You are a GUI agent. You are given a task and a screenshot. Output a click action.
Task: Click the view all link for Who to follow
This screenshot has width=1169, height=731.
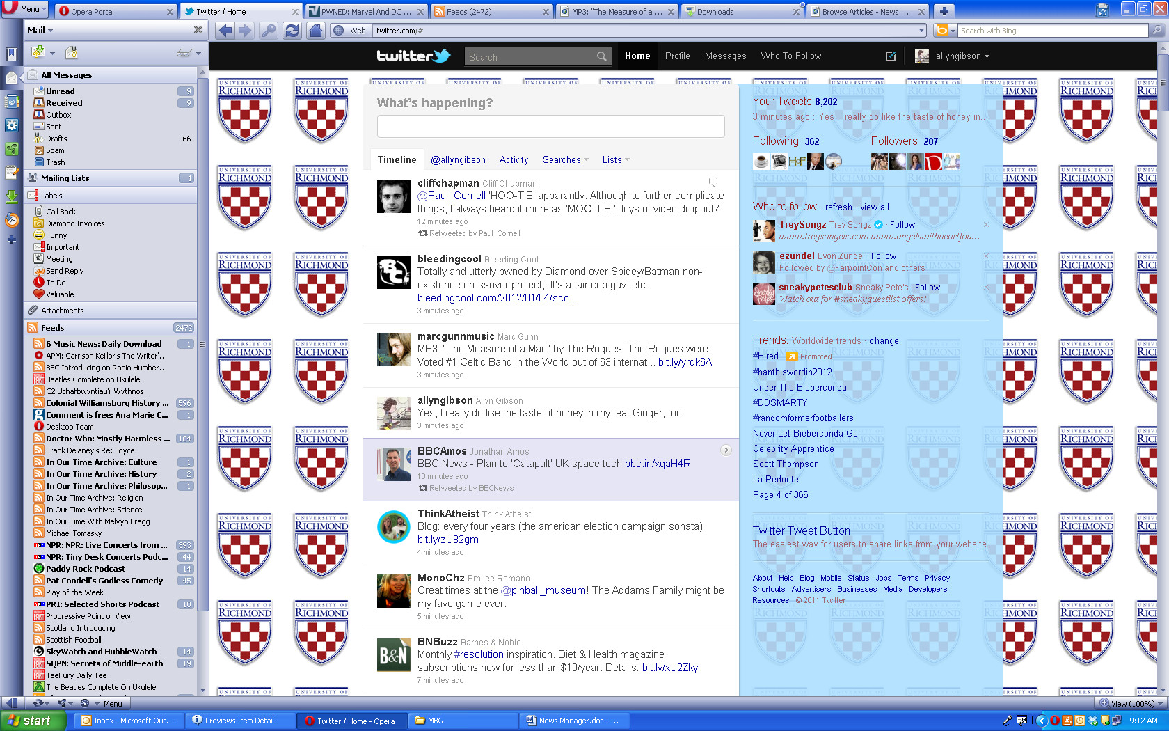874,207
